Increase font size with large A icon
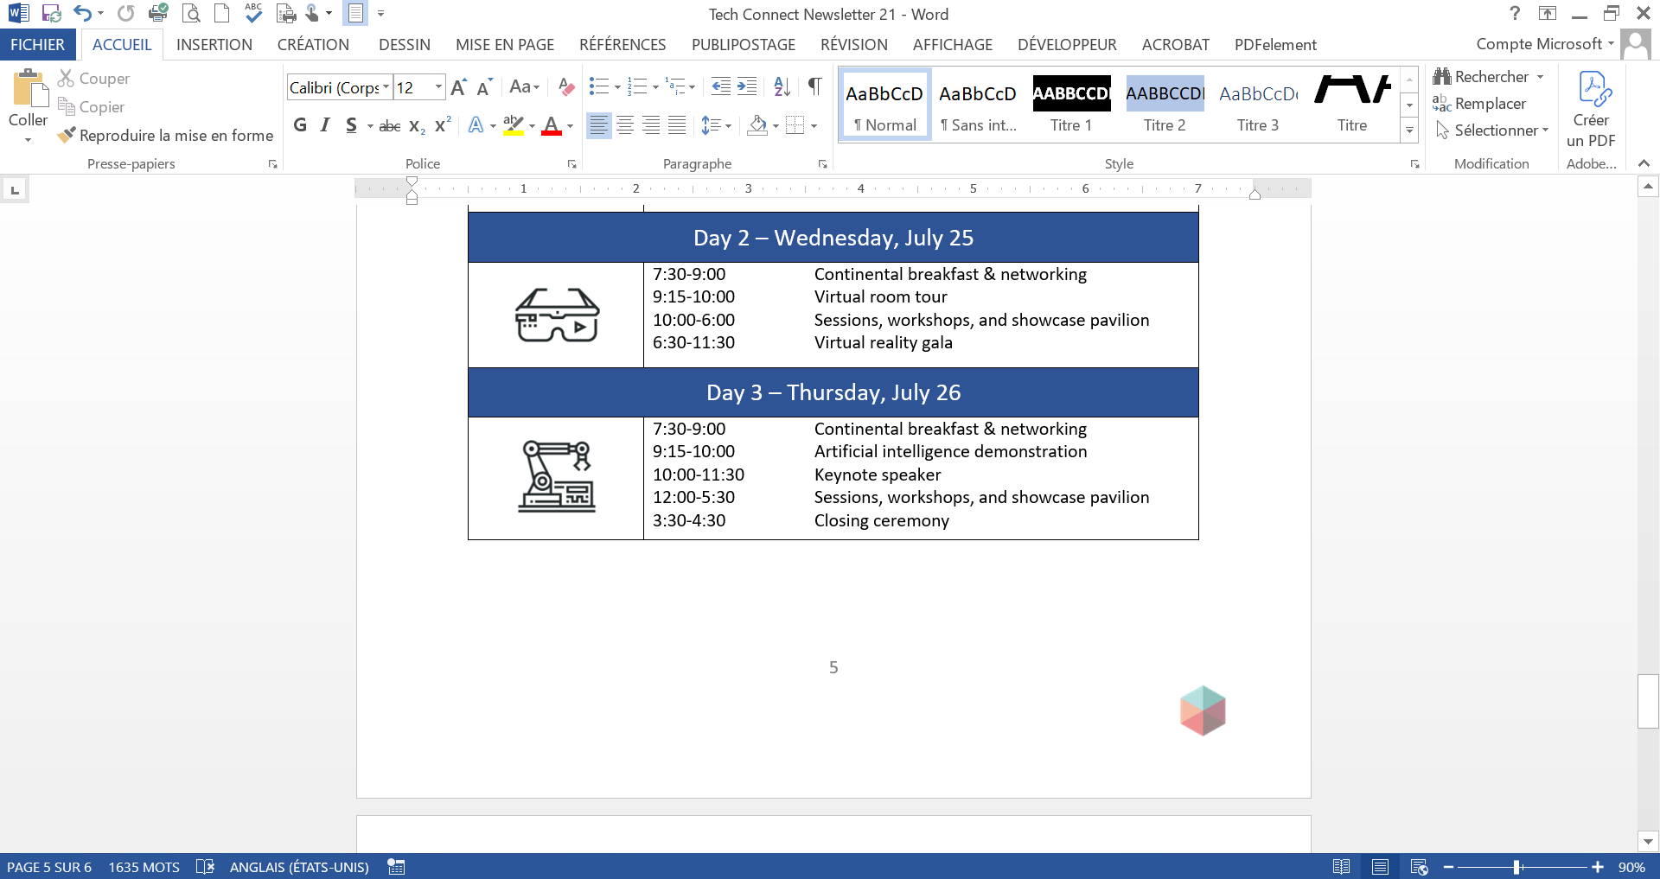1660x879 pixels. click(x=458, y=86)
